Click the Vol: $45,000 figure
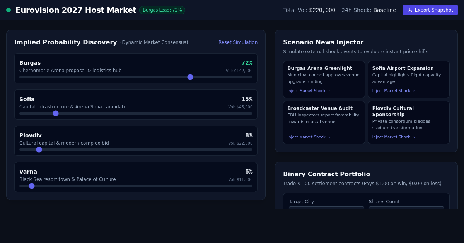 click(x=241, y=107)
